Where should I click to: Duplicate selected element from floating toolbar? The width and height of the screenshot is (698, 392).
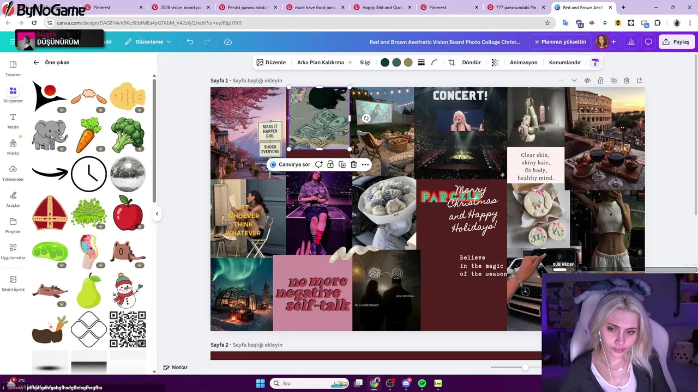tap(342, 164)
